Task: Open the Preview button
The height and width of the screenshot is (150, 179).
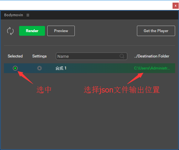Action: pos(61,31)
